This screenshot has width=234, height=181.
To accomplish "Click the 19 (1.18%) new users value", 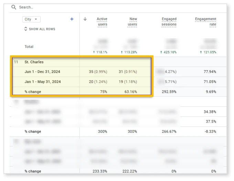I will (x=128, y=82).
